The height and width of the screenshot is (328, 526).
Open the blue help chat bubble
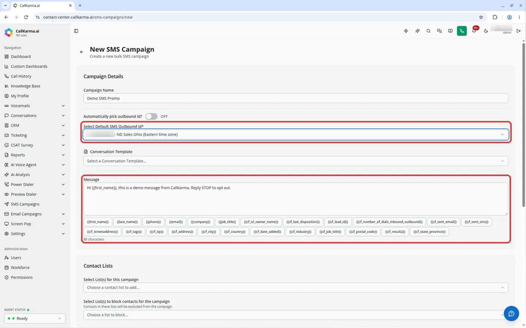[x=511, y=313]
